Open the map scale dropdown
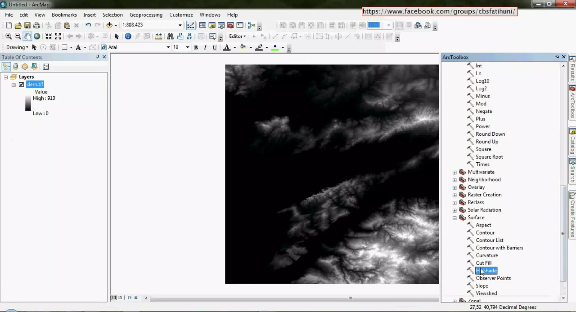Viewport: 576px width, 312px height. tap(180, 25)
